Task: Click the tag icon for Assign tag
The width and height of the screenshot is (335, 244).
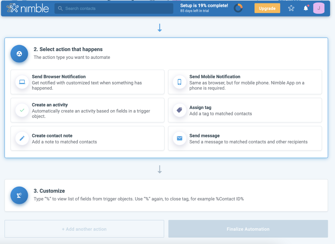Action: coord(179,110)
